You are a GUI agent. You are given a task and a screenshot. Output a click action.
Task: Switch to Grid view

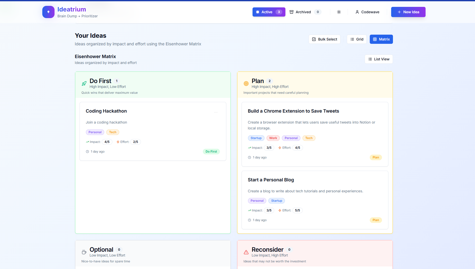click(x=357, y=39)
